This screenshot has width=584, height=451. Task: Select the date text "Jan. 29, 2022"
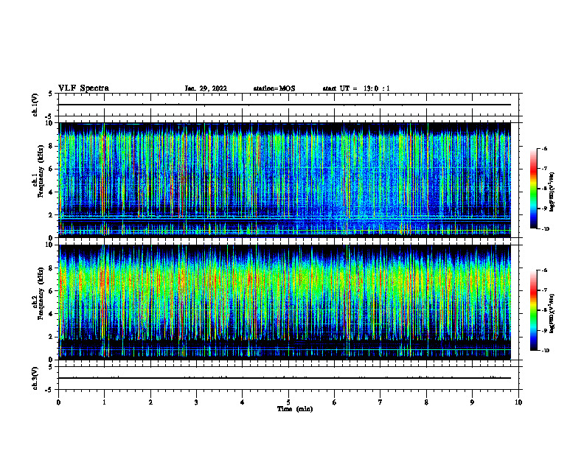pos(206,88)
